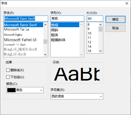Open the 颜色(C) color dropdown
Viewport: 131px width, 115px height.
tap(25, 90)
